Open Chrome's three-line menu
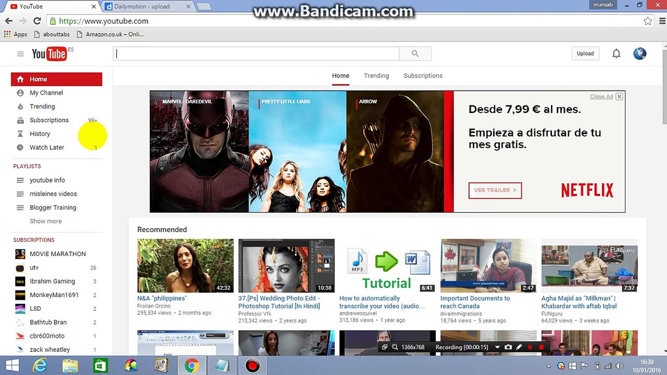This screenshot has height=375, width=667. (x=662, y=21)
